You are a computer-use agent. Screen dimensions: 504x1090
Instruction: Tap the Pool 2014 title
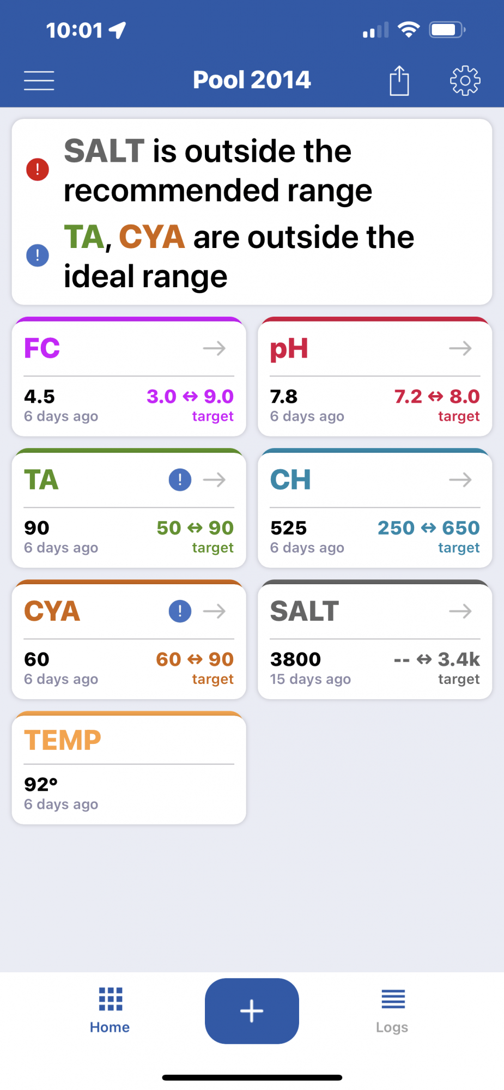click(x=252, y=80)
